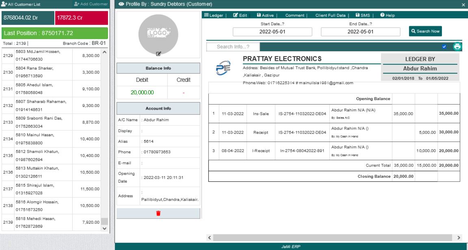Image resolution: width=468 pixels, height=250 pixels.
Task: Select the Edit menu item
Action: [240, 15]
